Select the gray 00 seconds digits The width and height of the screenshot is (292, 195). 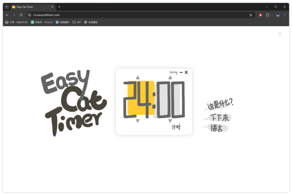tap(171, 100)
